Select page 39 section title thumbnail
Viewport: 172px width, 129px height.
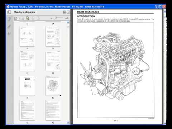(x=27, y=86)
